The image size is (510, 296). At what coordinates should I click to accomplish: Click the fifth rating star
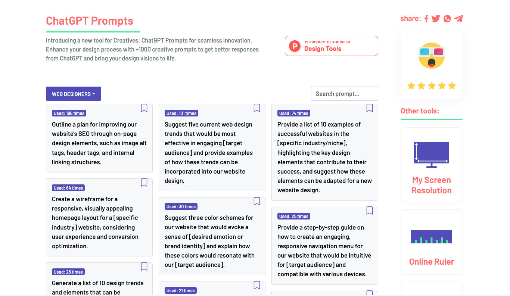pos(452,85)
